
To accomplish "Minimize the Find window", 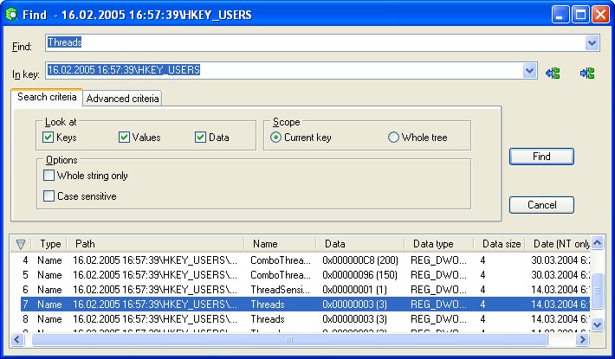I will pos(560,15).
